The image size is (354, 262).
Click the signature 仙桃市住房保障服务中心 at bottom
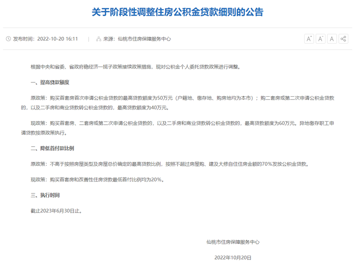click(x=233, y=242)
